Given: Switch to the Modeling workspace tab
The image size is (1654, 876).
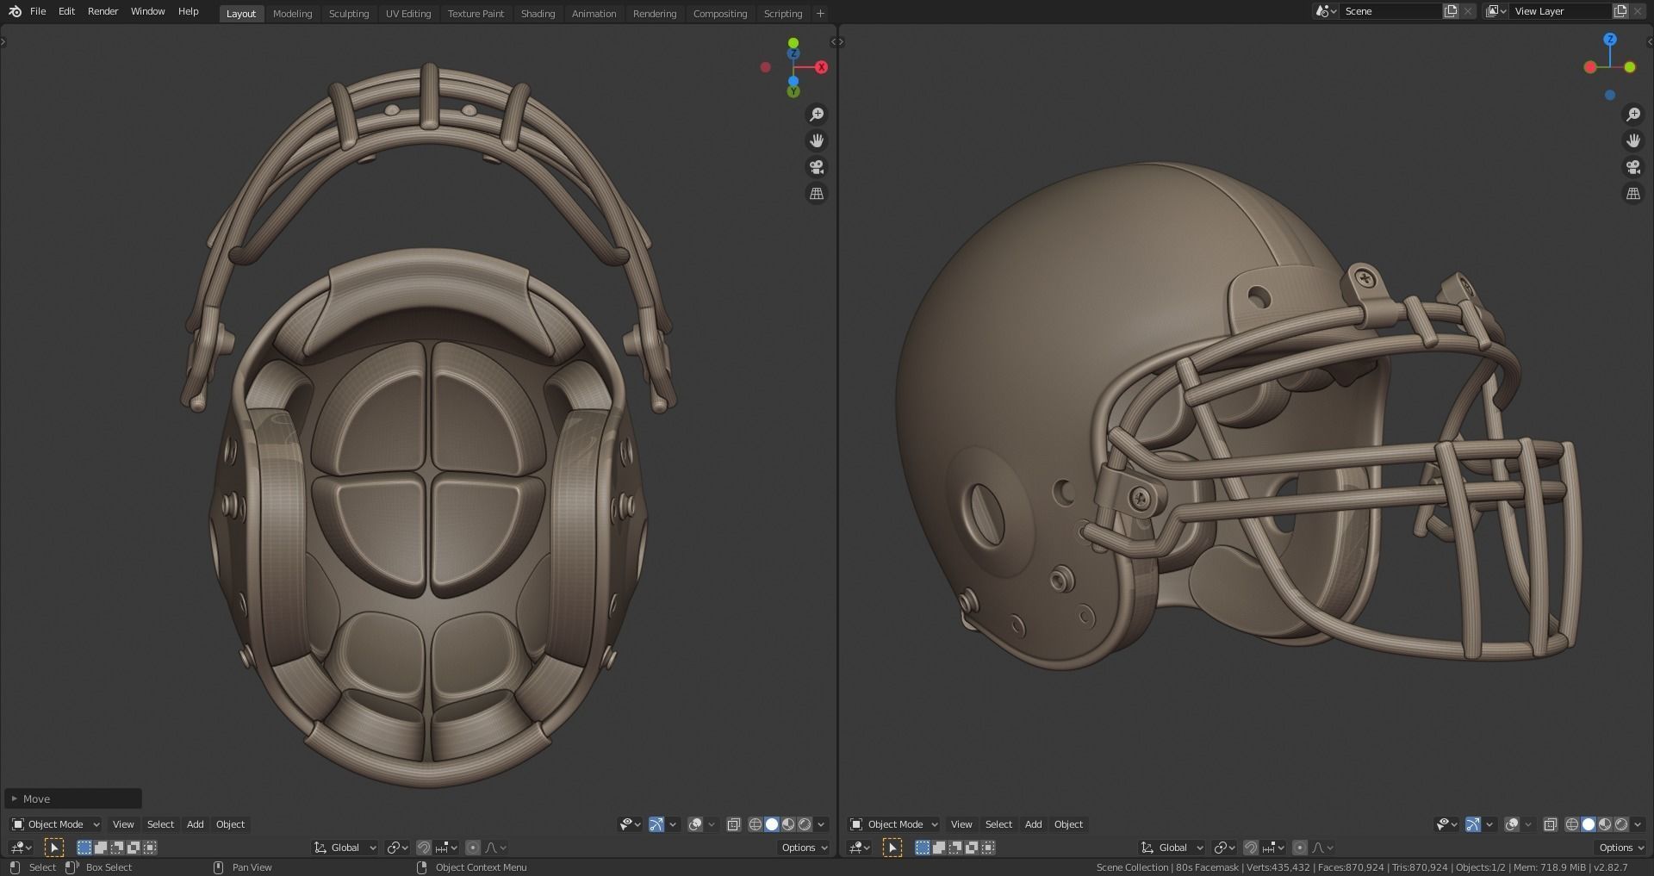Looking at the screenshot, I should (x=292, y=14).
